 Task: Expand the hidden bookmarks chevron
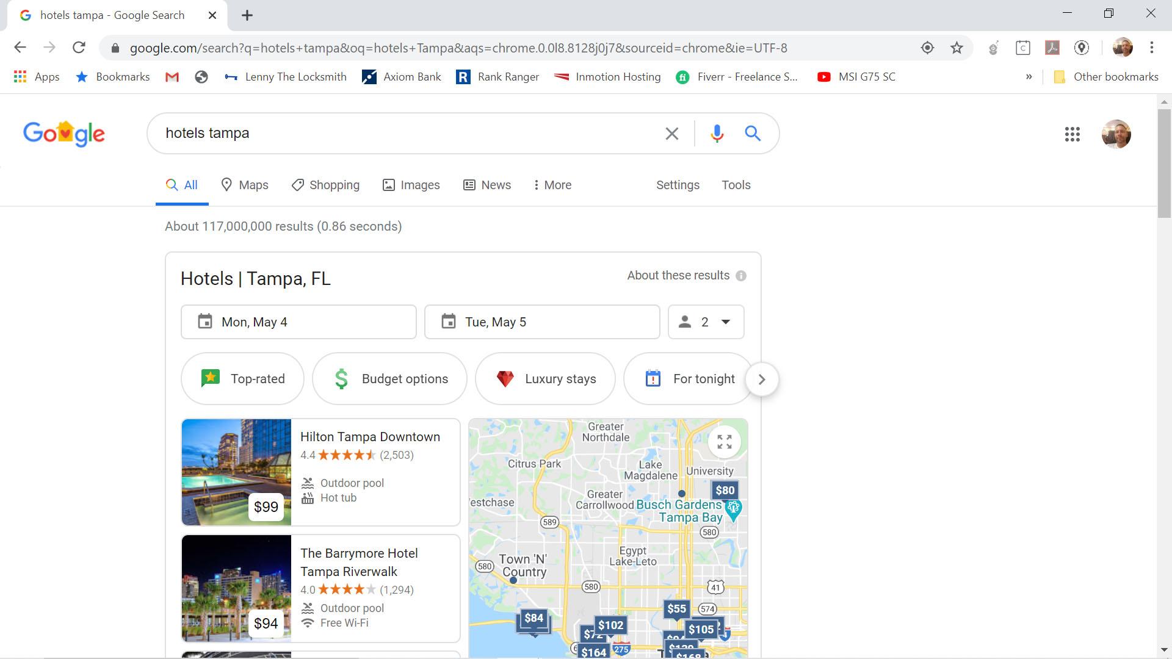[1029, 77]
